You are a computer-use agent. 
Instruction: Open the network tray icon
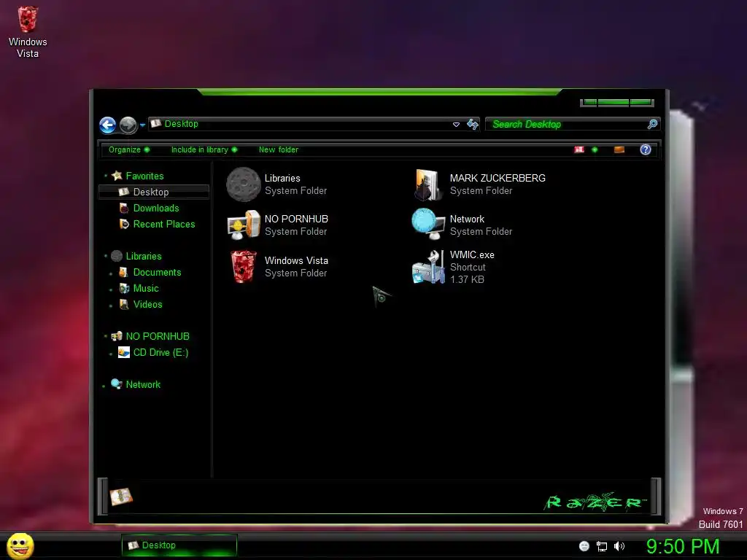coord(602,547)
